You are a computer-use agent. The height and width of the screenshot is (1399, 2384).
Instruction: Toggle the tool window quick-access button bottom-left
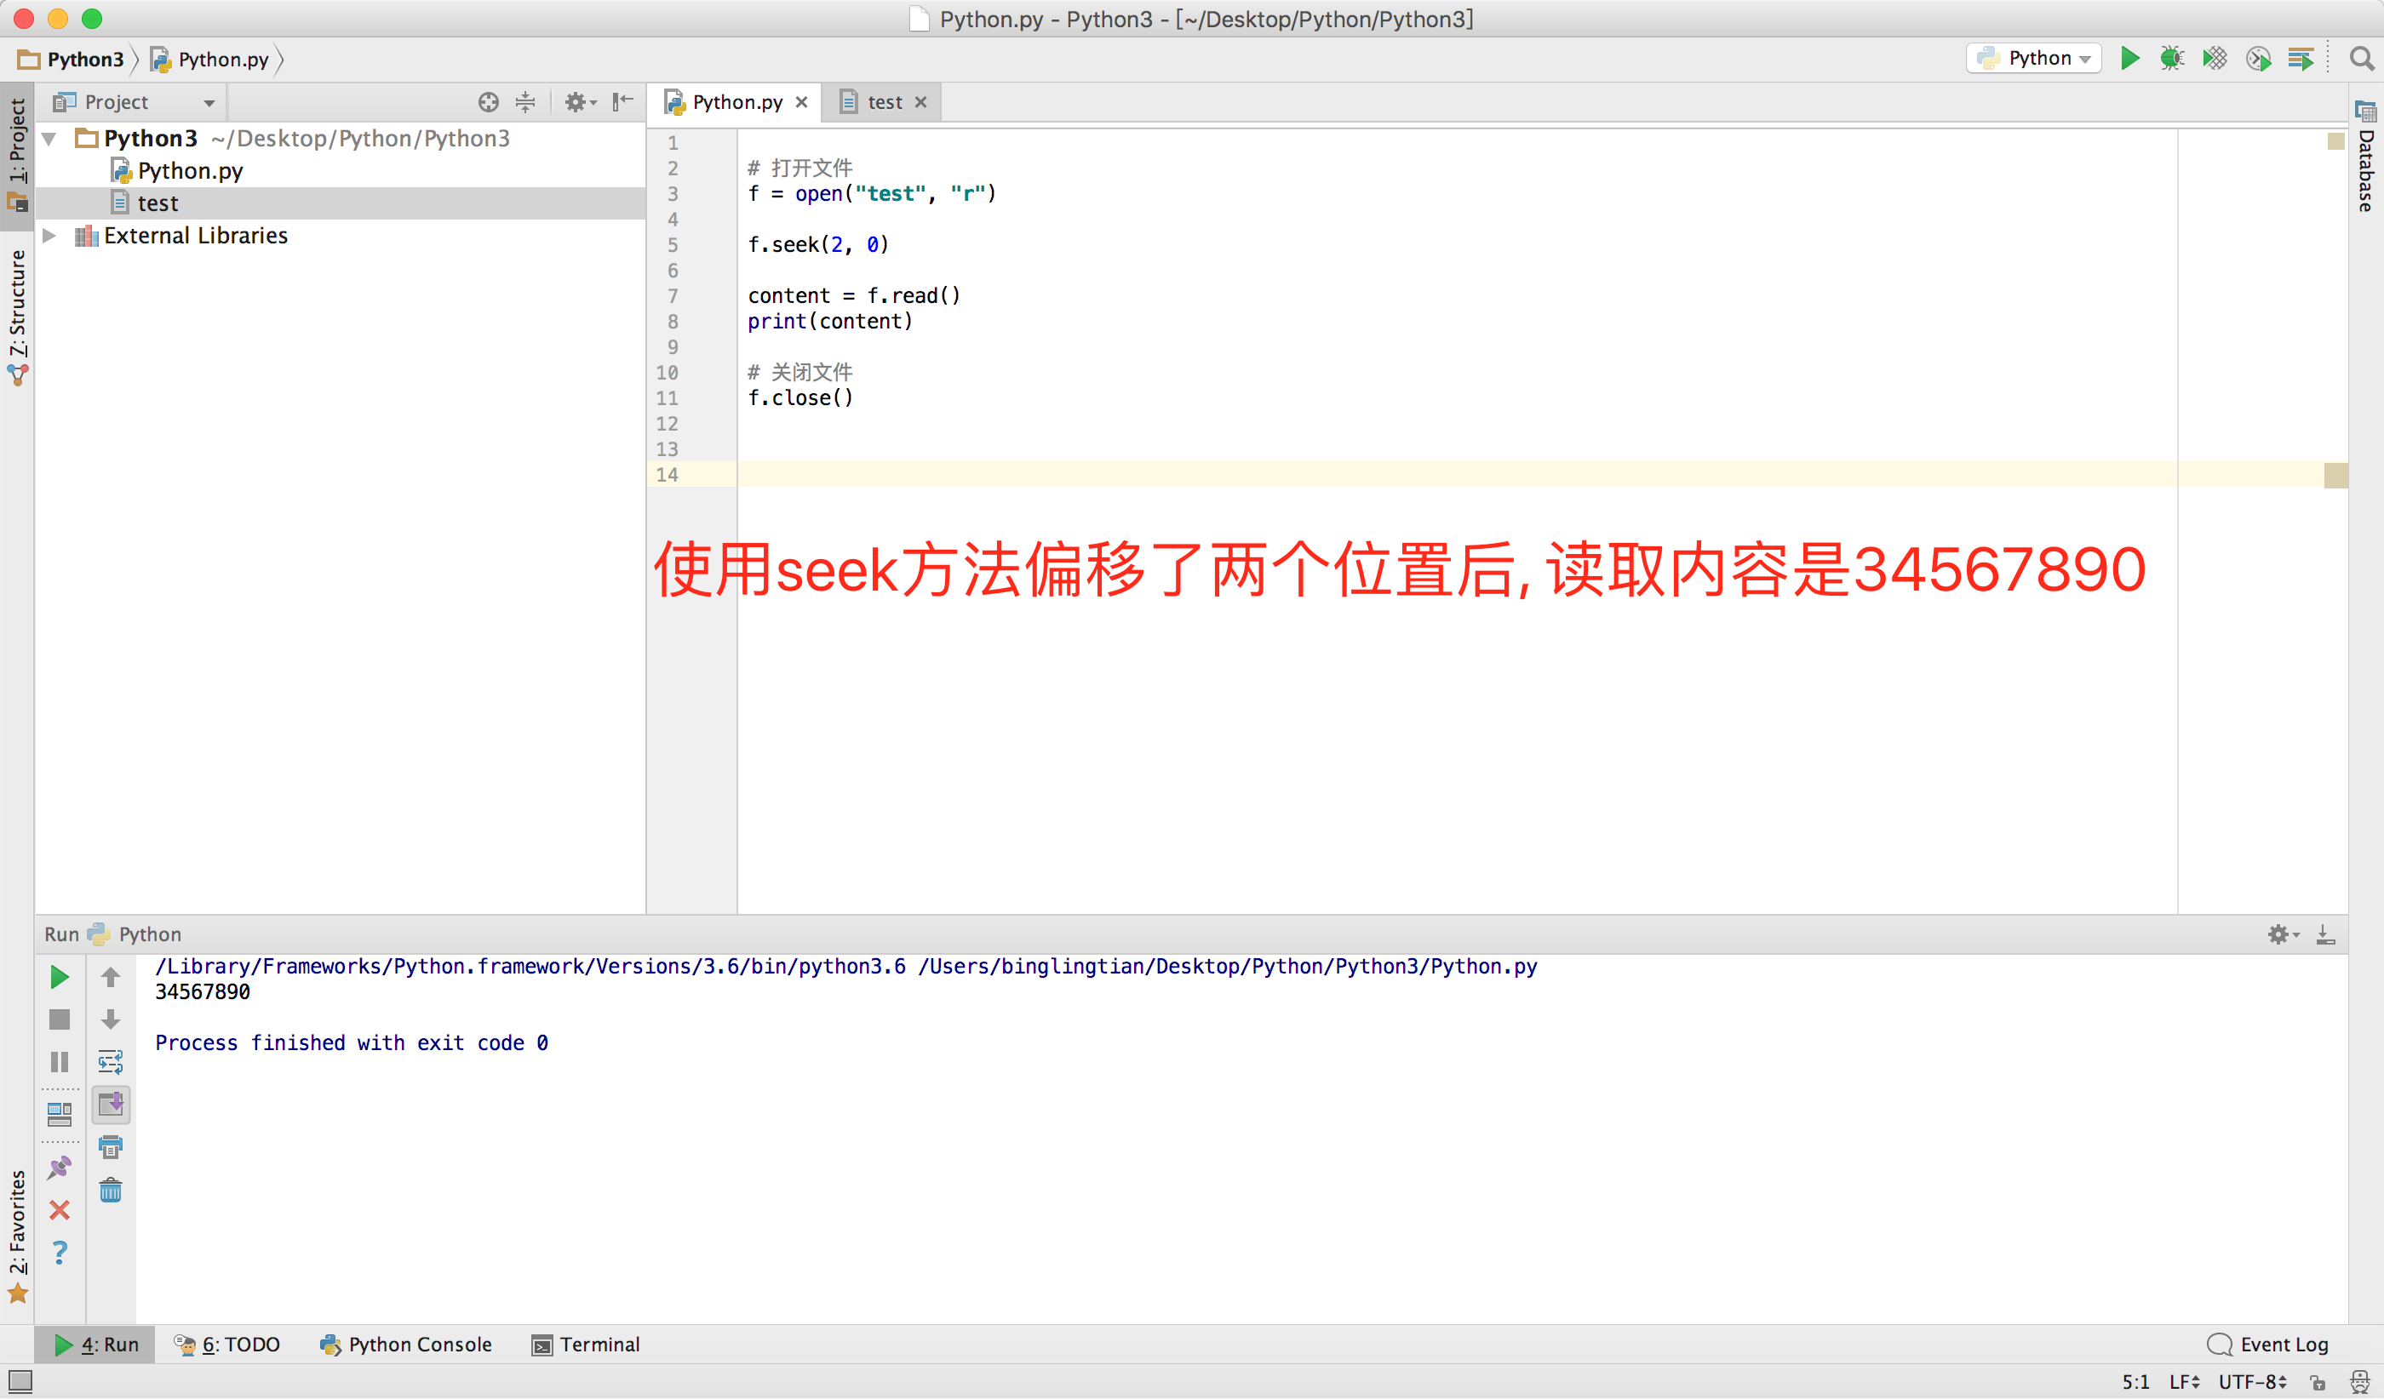(x=20, y=1381)
